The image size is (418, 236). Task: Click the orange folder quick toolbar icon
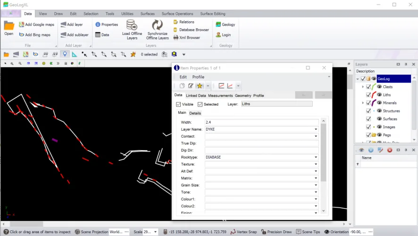click(6, 54)
